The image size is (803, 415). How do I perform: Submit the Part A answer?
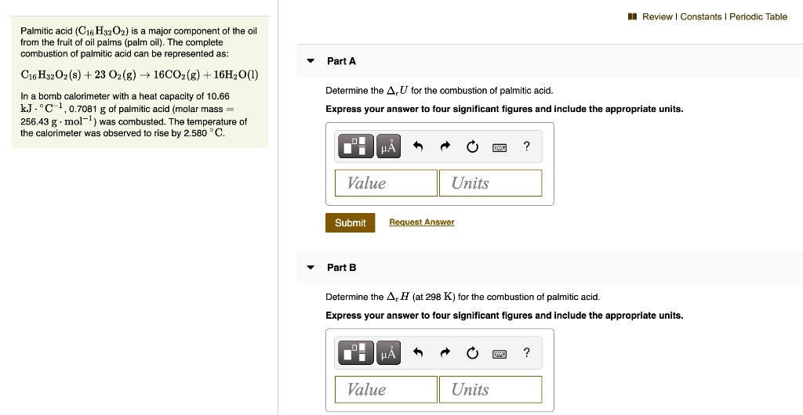(350, 222)
